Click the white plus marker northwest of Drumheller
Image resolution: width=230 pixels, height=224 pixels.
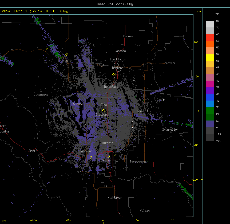(x=163, y=100)
